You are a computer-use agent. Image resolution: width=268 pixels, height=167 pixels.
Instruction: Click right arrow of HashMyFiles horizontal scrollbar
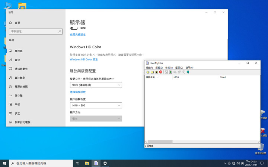[259, 142]
